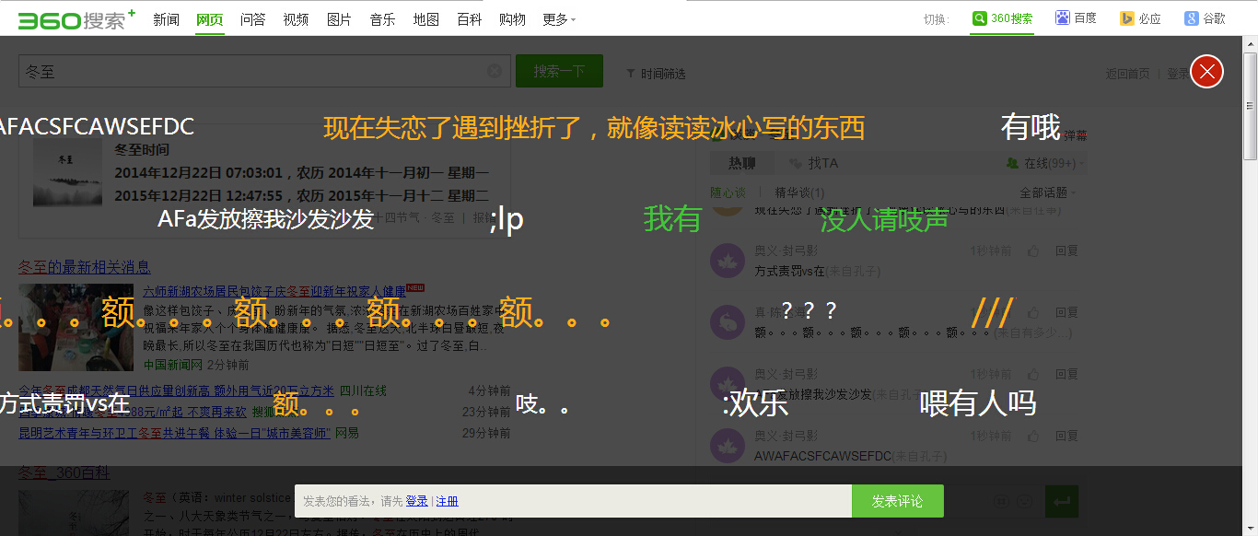
Task: Click the 360搜索 logo
Action: coord(76,19)
